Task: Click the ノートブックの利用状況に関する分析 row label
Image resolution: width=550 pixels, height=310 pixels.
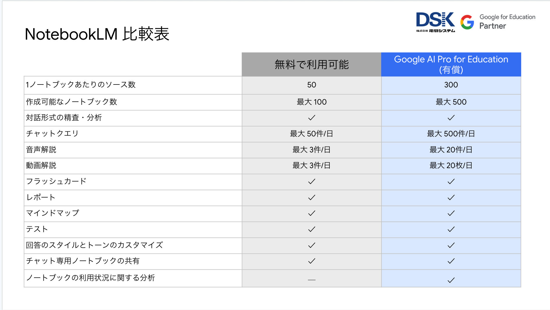Action: [90, 278]
